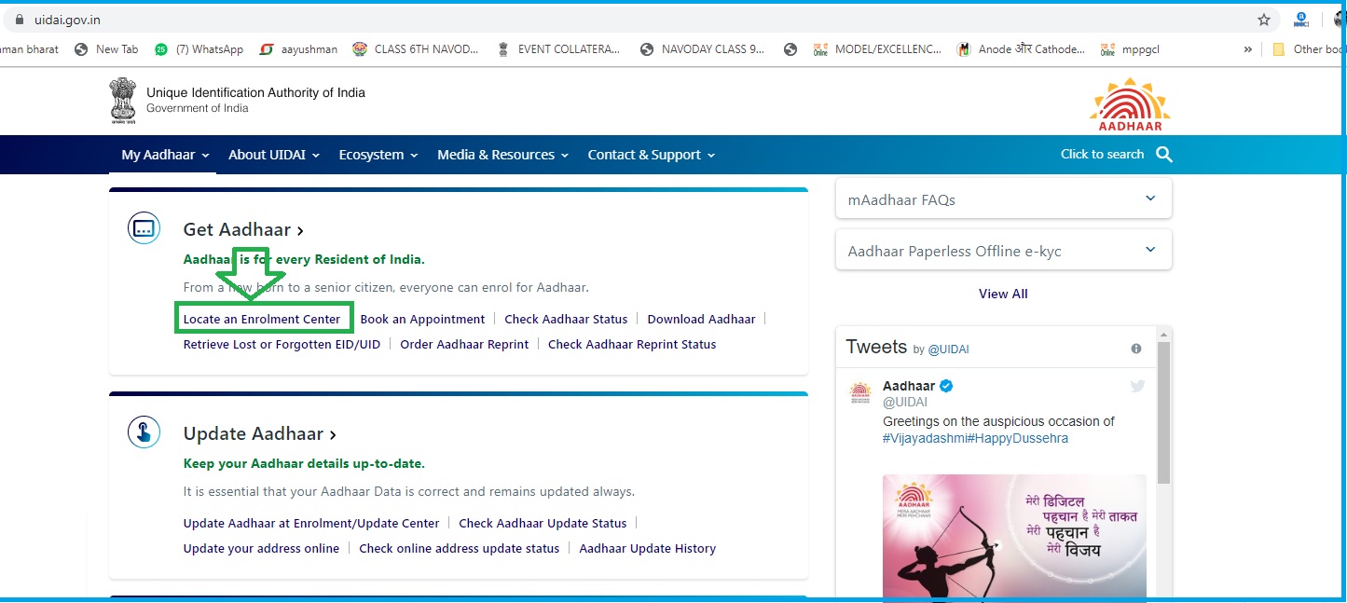Click the Update Aadhaar fingerprint icon
1347x603 pixels.
[144, 432]
